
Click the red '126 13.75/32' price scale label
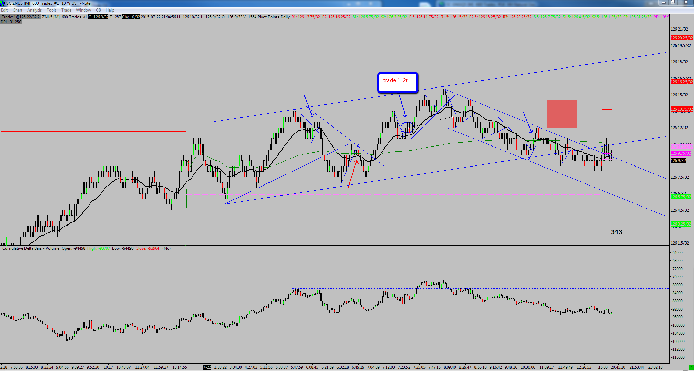click(681, 109)
